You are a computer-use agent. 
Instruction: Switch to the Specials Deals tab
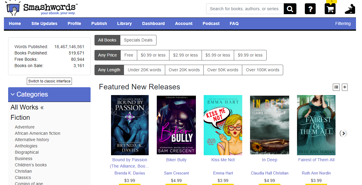pyautogui.click(x=138, y=40)
